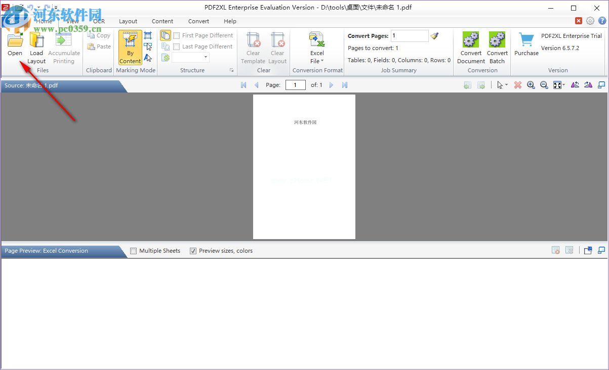The image size is (609, 370).
Task: Open the cursor tool dropdown arrow
Action: click(x=507, y=85)
